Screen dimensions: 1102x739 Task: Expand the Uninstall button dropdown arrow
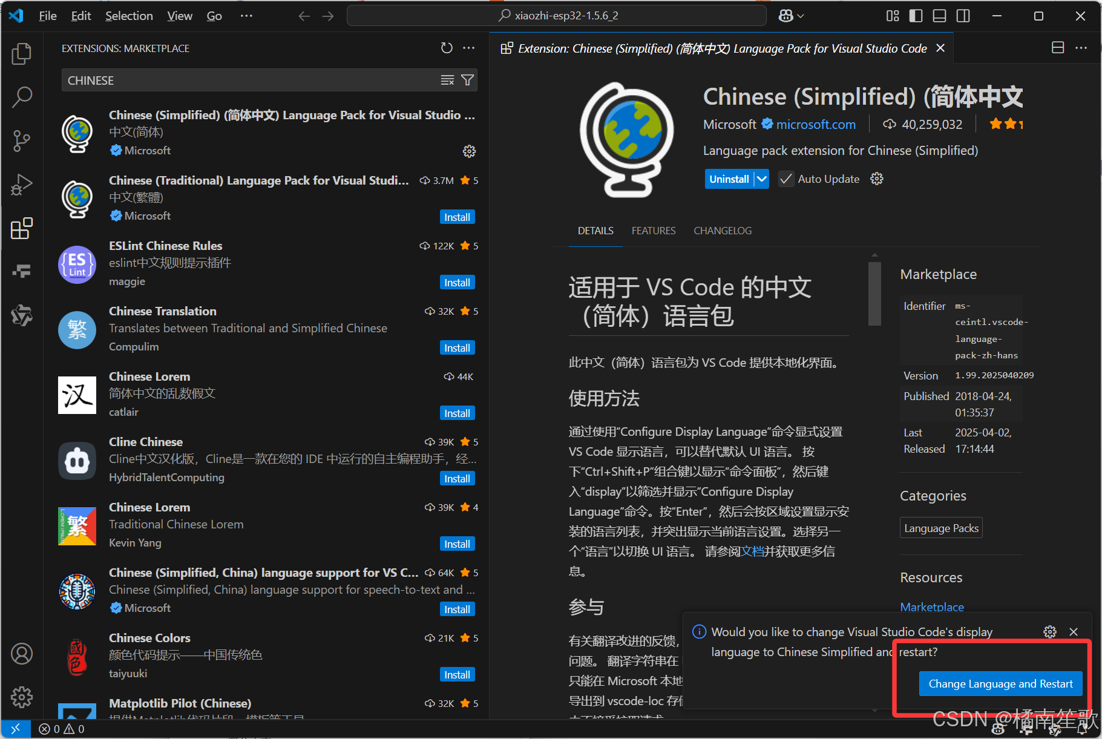coord(762,179)
